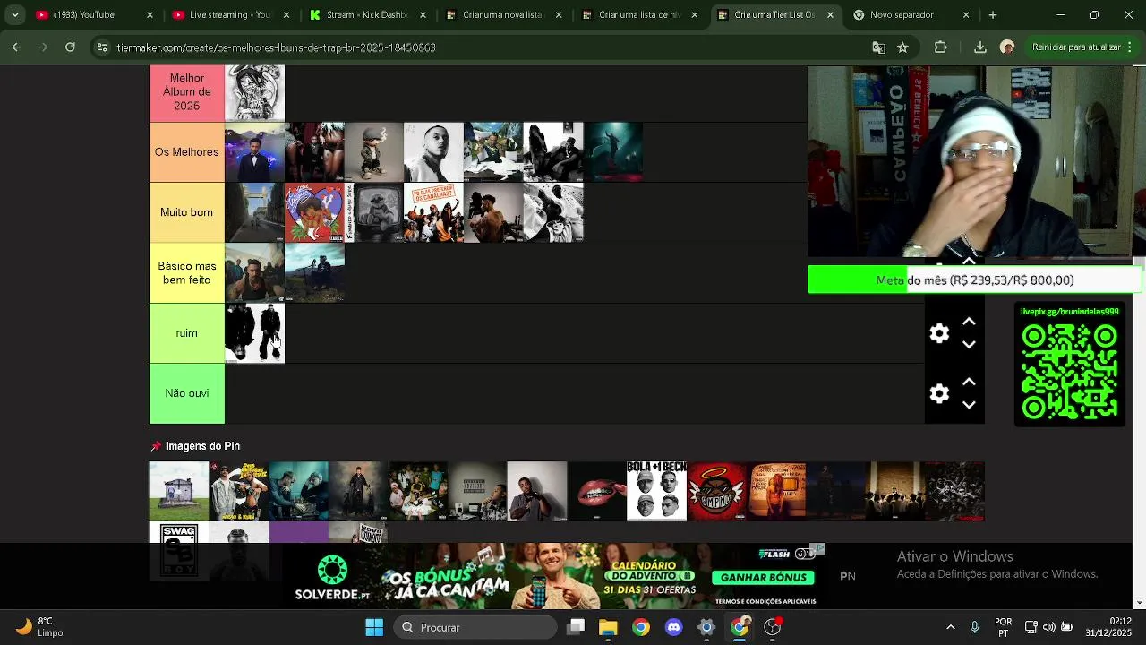Open the Chrome profile avatar
The width and height of the screenshot is (1146, 645).
point(1007,47)
